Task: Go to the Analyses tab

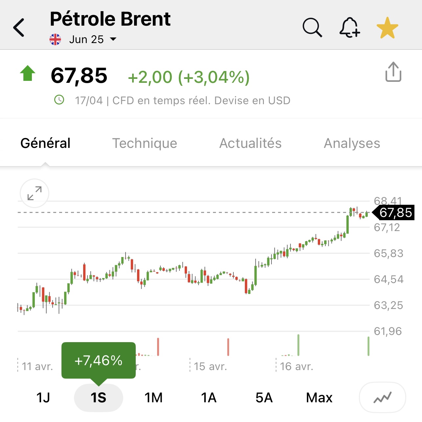Action: pos(352,143)
